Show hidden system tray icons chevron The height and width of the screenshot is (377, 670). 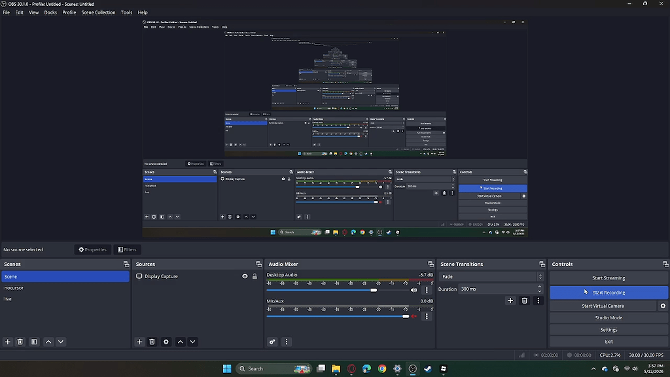593,368
